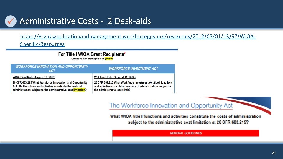Click the question 'What WIOA title I functions...'

point(185,119)
